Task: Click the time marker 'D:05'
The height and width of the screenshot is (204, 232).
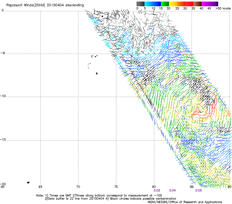Action: tap(198, 191)
